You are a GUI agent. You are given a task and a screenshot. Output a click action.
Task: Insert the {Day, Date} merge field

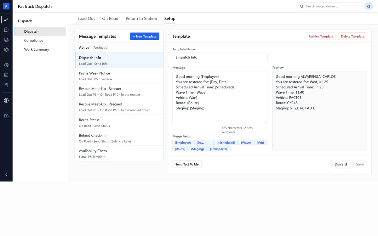coord(204,143)
